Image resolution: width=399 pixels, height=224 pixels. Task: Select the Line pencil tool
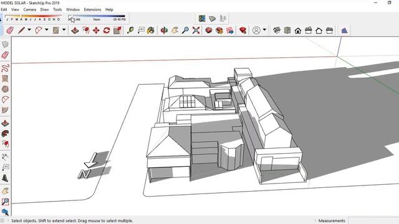tap(21, 30)
